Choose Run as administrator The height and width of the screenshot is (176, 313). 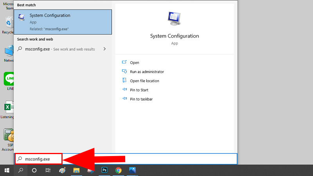147,72
